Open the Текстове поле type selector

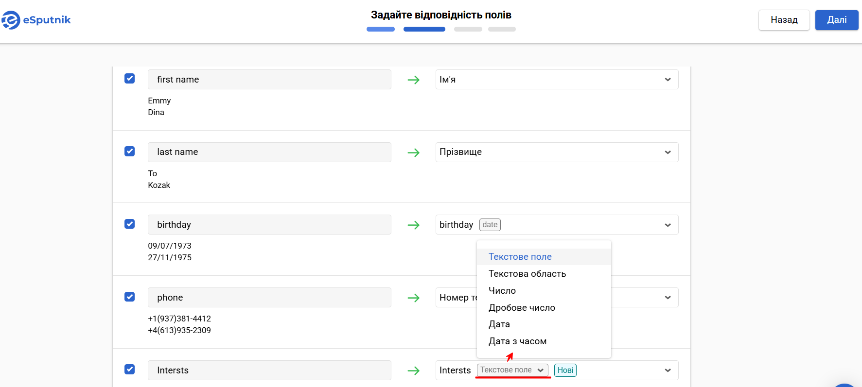click(512, 370)
